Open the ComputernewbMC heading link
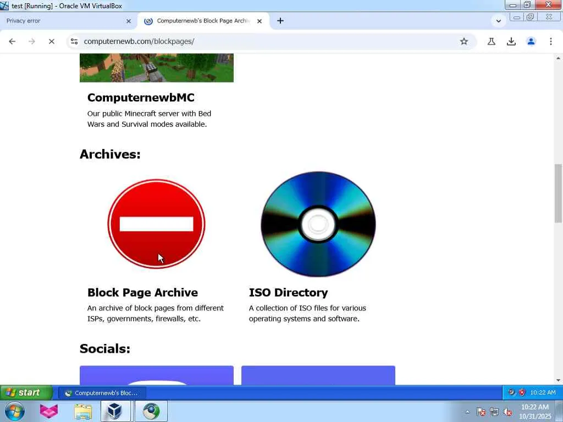This screenshot has width=563, height=422. (141, 97)
